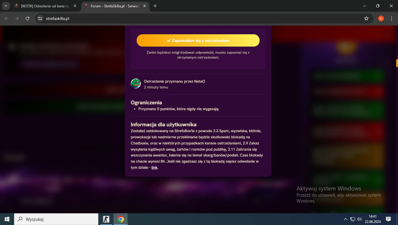Click '2 minuty temu' timestamp
This screenshot has width=398, height=225.
tap(156, 87)
